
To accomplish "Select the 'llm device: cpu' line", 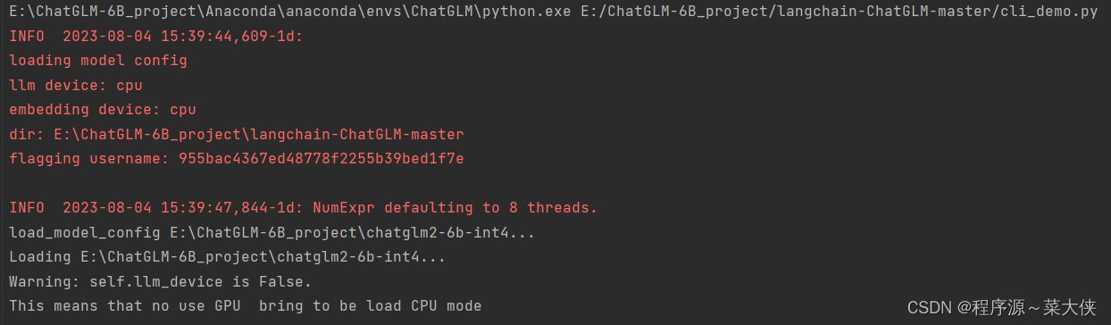I will pos(75,85).
